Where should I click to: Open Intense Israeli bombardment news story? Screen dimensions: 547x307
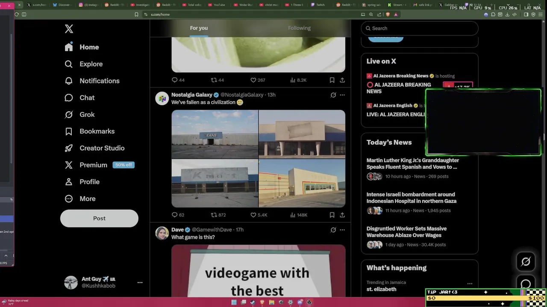click(x=412, y=198)
